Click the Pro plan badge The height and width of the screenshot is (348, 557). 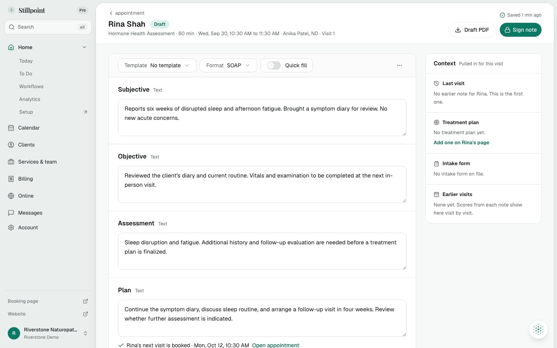82,10
